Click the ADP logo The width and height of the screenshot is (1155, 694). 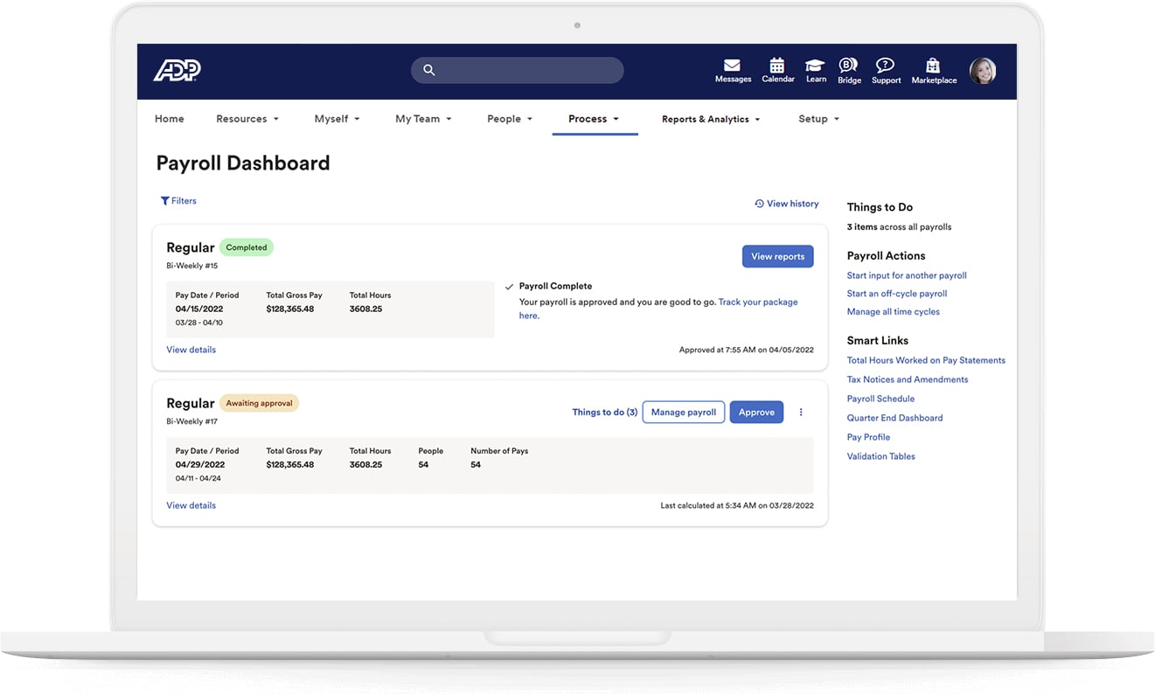click(177, 71)
